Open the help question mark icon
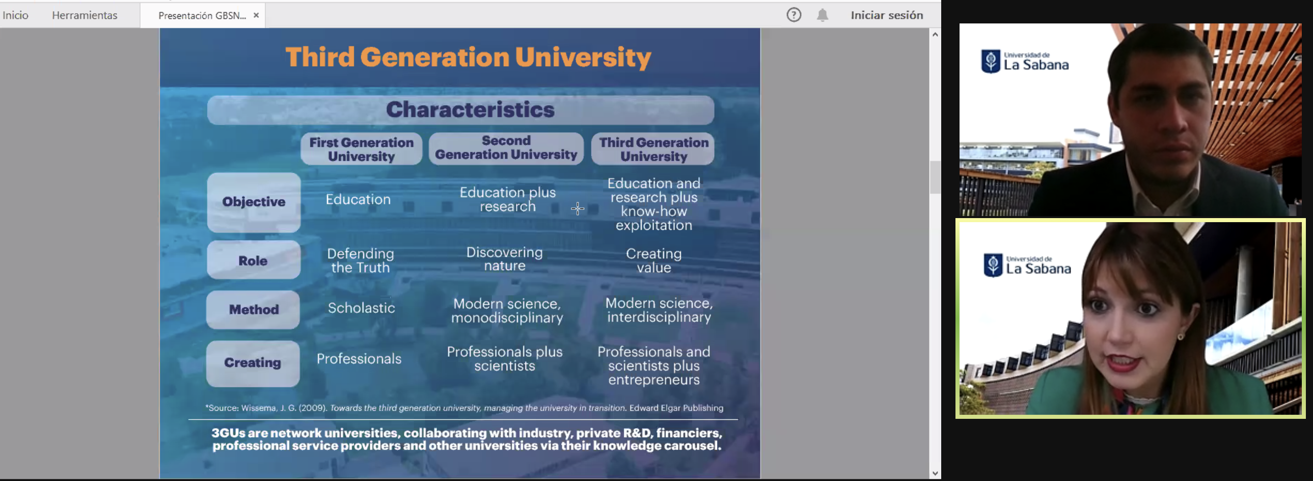 pos(793,15)
